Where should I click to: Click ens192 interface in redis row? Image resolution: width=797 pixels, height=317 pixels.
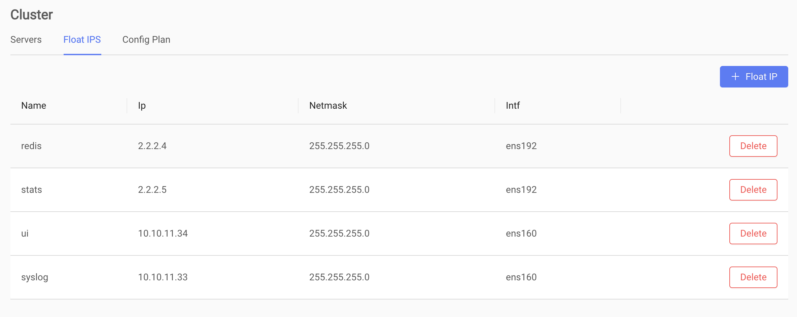coord(521,146)
